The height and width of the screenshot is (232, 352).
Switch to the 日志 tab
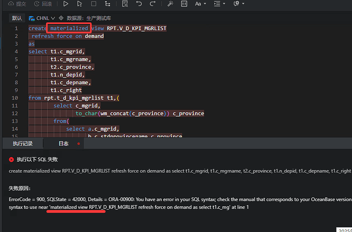click(x=63, y=144)
